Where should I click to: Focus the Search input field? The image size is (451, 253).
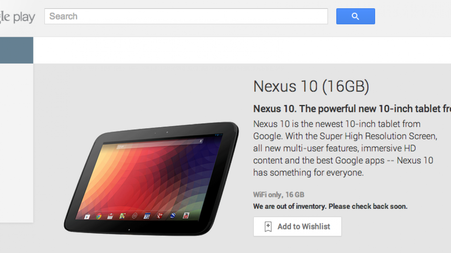[x=186, y=16]
